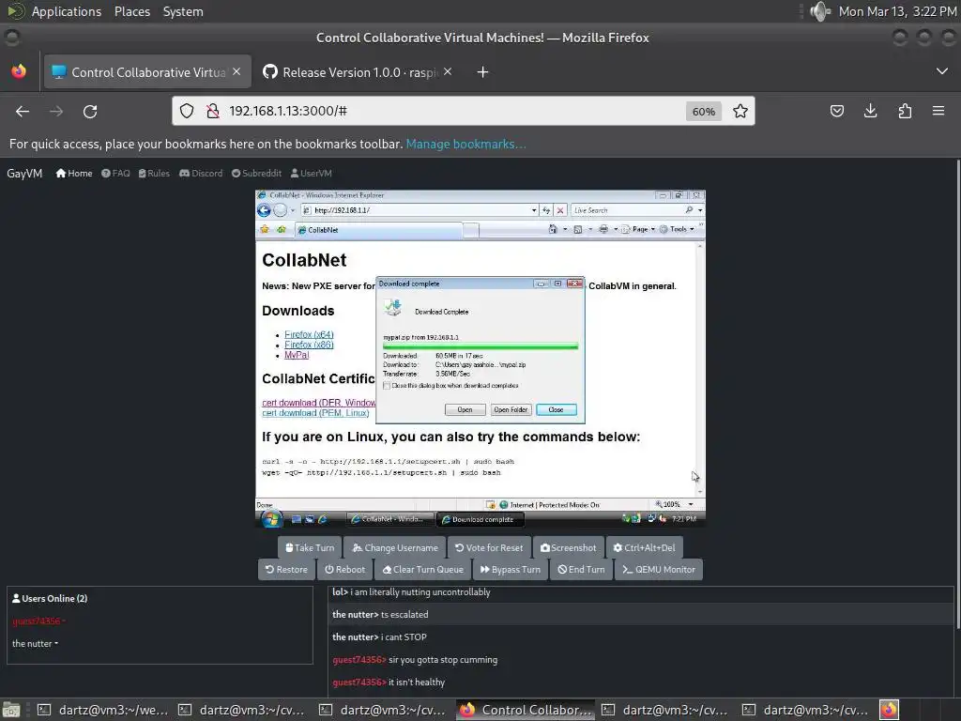Click the GayVM site title
961x721 pixels.
pos(24,174)
